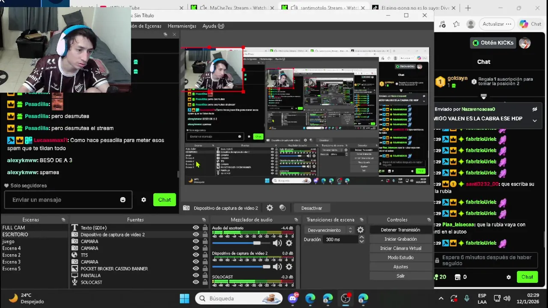
Task: Hide Dispositivo de captura de video 2 source
Action: coord(196,235)
